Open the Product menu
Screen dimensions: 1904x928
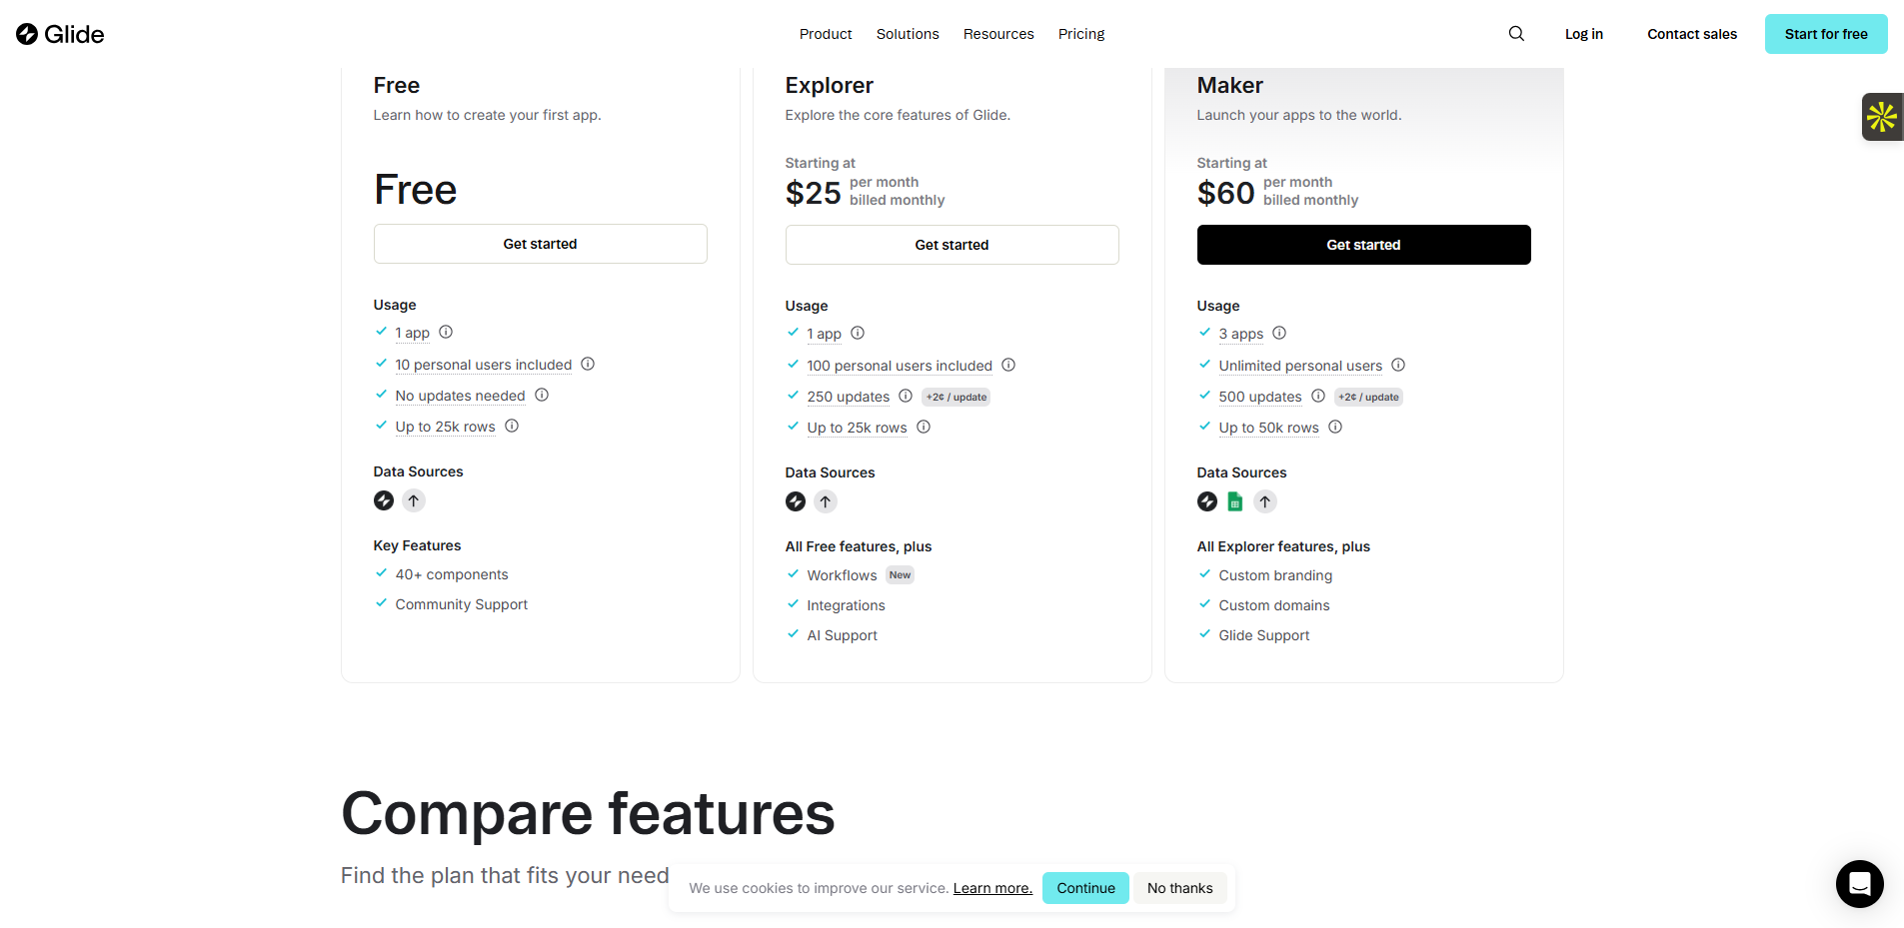[x=826, y=34]
